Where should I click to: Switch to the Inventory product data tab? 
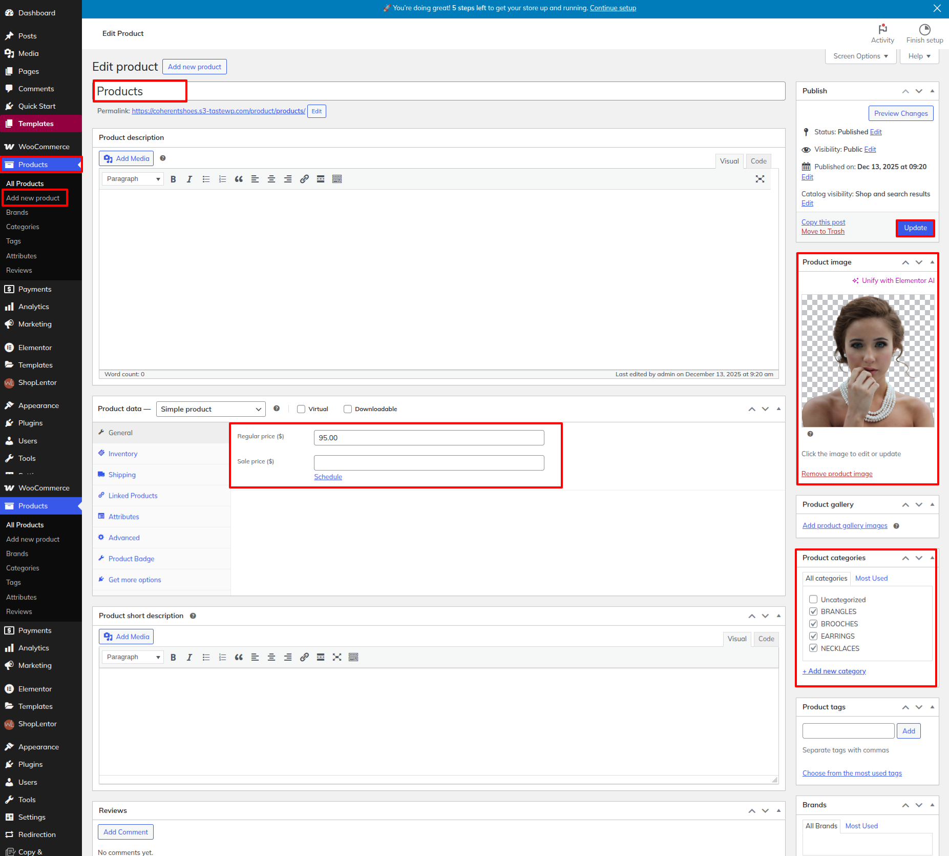point(123,454)
